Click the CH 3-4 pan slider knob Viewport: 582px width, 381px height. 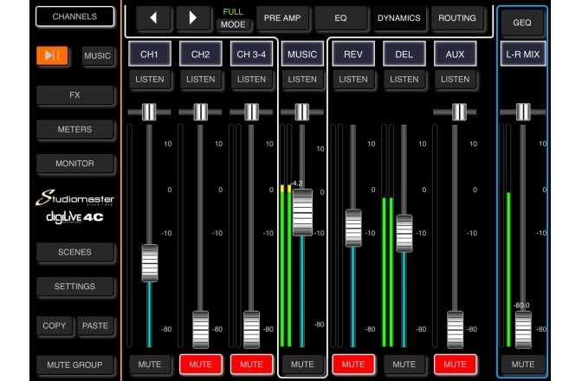[x=251, y=112]
